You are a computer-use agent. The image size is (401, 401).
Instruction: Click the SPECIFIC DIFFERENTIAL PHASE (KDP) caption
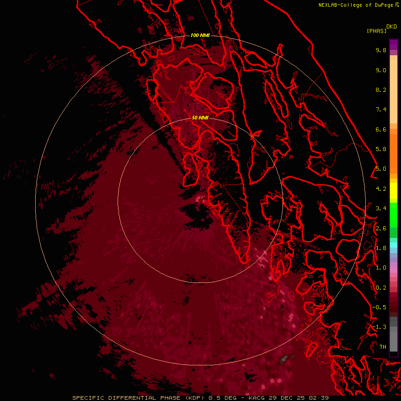139,398
